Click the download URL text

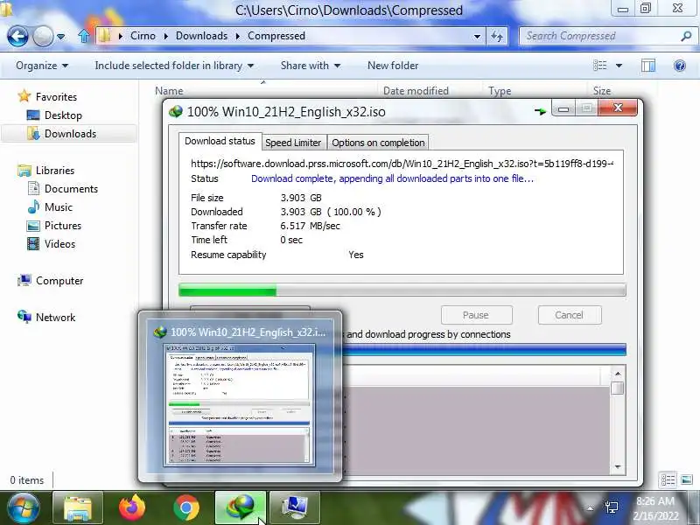pos(402,164)
